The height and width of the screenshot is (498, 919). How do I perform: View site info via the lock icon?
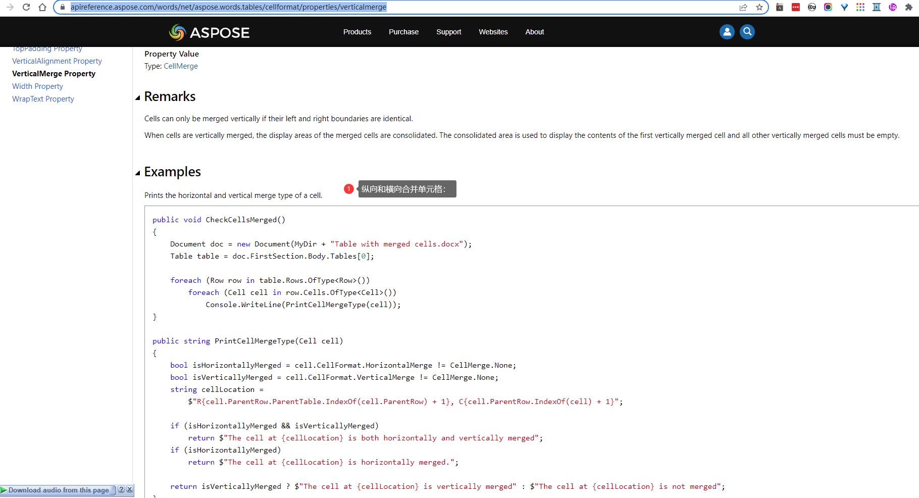coord(63,7)
